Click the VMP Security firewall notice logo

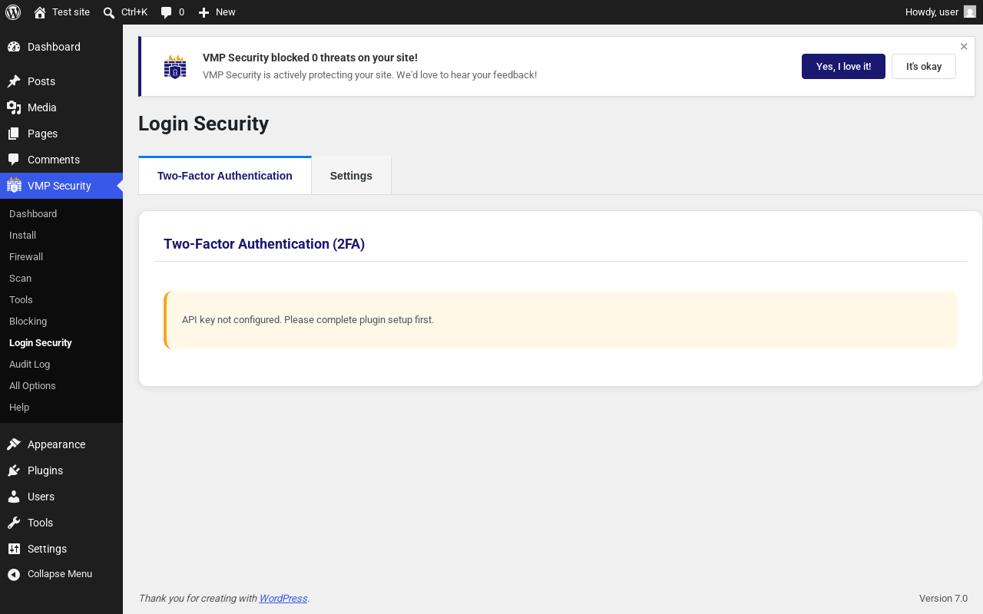click(x=175, y=67)
